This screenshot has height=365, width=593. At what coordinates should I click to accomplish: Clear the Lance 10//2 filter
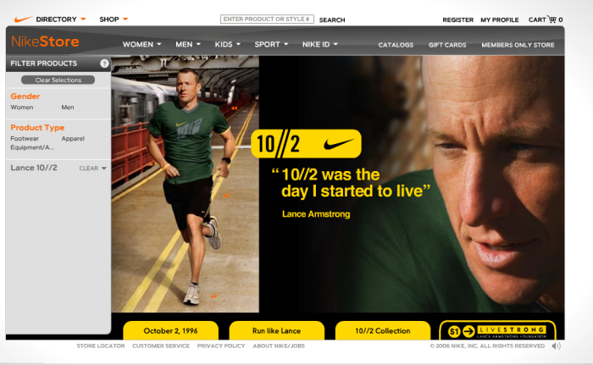click(x=92, y=169)
